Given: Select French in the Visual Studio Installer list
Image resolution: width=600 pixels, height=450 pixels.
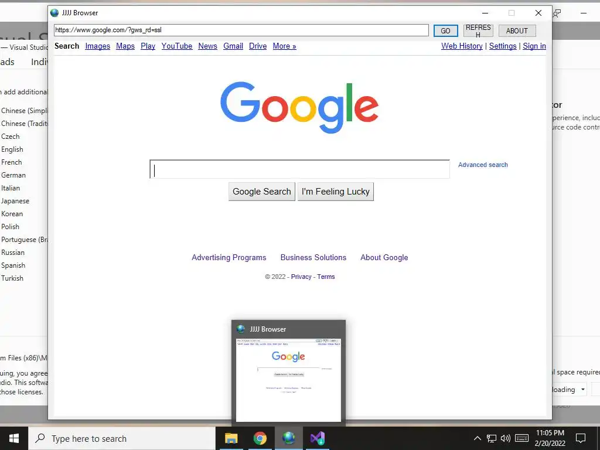Looking at the screenshot, I should click(x=12, y=162).
